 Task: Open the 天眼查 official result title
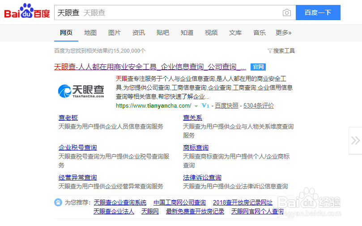coord(150,67)
